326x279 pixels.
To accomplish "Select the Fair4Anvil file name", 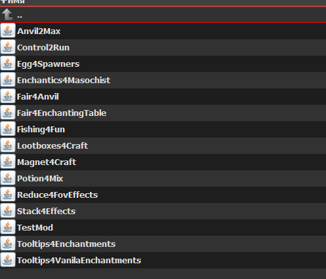I will (x=38, y=96).
